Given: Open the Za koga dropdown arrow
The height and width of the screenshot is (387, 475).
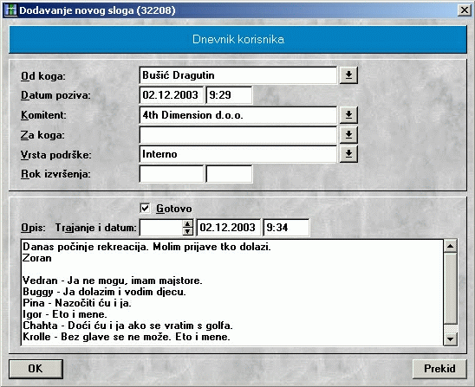Looking at the screenshot, I should [x=348, y=135].
